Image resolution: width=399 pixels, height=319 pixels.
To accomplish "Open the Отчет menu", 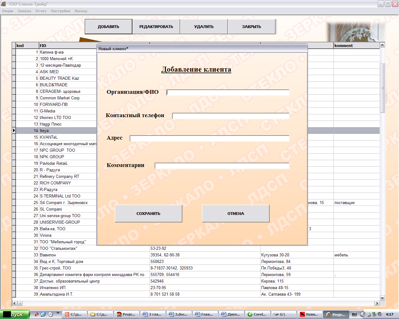I will point(41,11).
